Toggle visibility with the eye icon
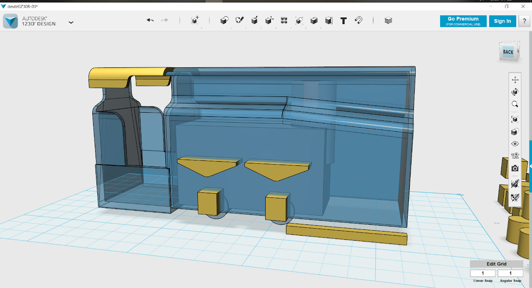This screenshot has width=532, height=288. [515, 144]
